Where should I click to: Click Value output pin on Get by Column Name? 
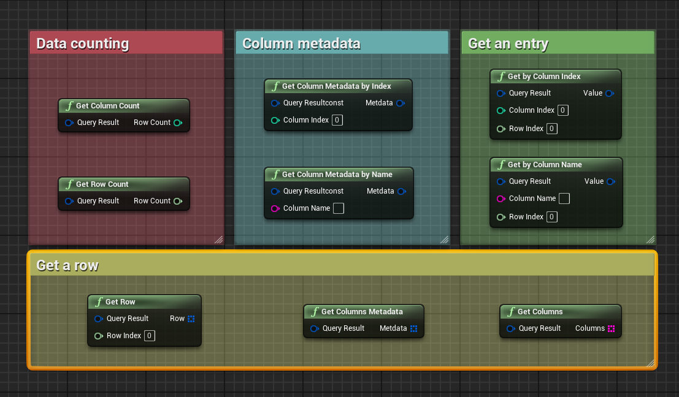coord(610,181)
